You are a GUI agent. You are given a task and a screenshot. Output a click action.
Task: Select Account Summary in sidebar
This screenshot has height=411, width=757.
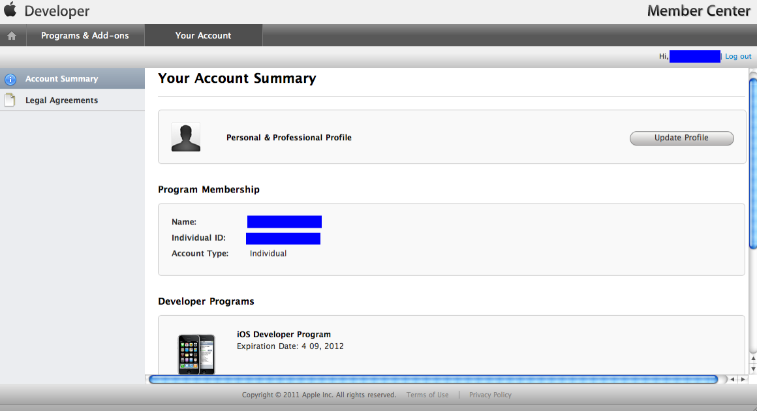72,79
